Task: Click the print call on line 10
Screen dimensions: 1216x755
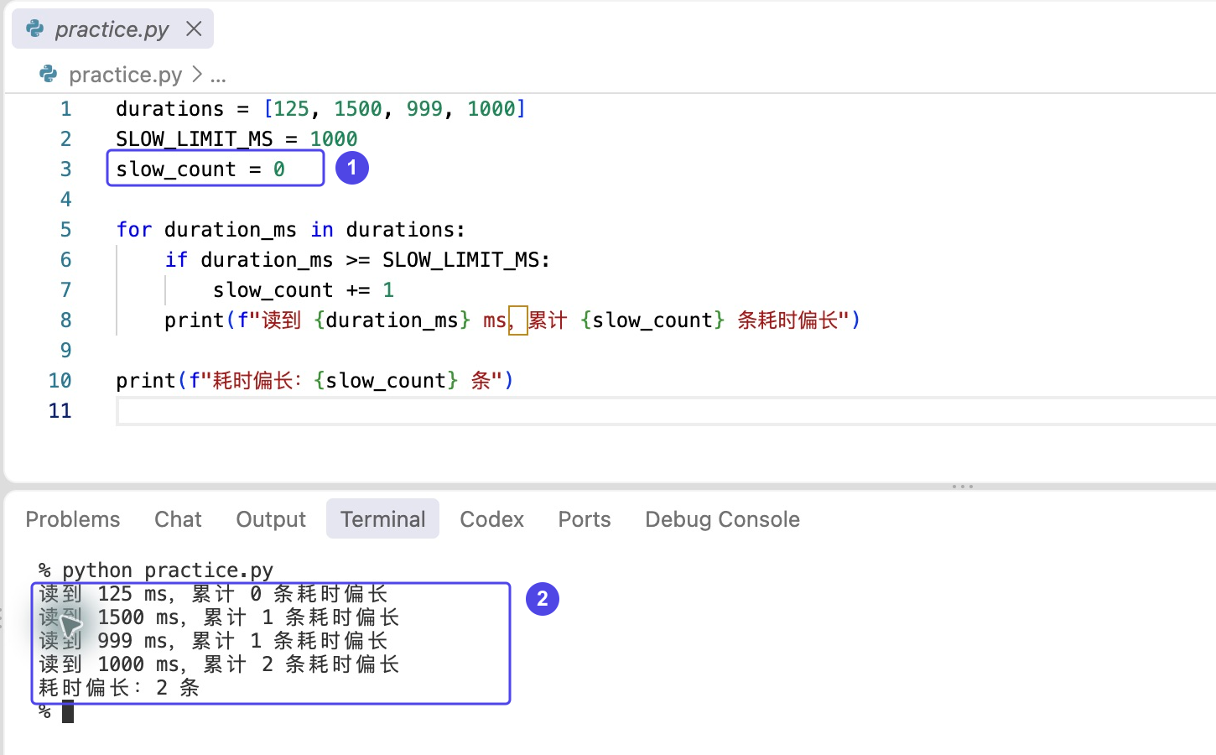Action: pyautogui.click(x=314, y=381)
